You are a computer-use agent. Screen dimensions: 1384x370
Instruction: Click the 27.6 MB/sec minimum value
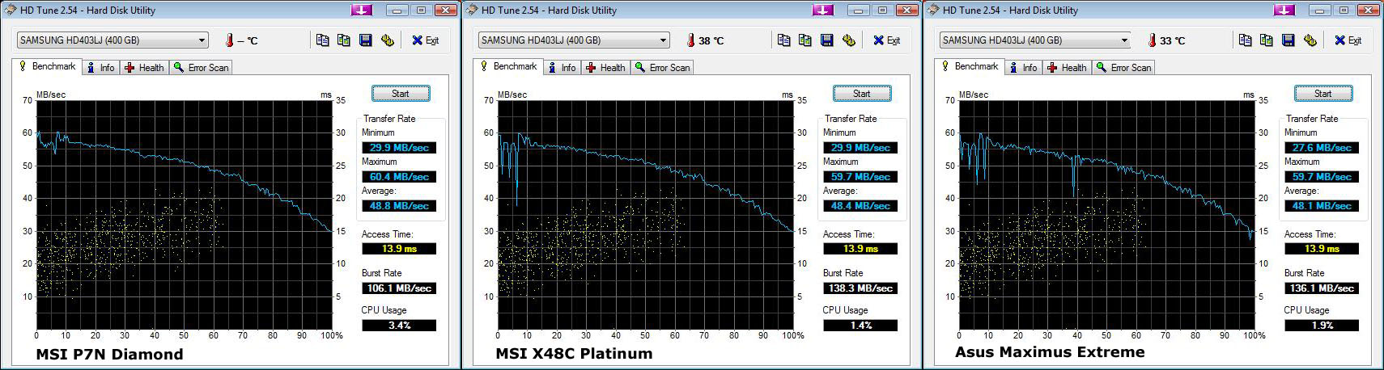1322,147
